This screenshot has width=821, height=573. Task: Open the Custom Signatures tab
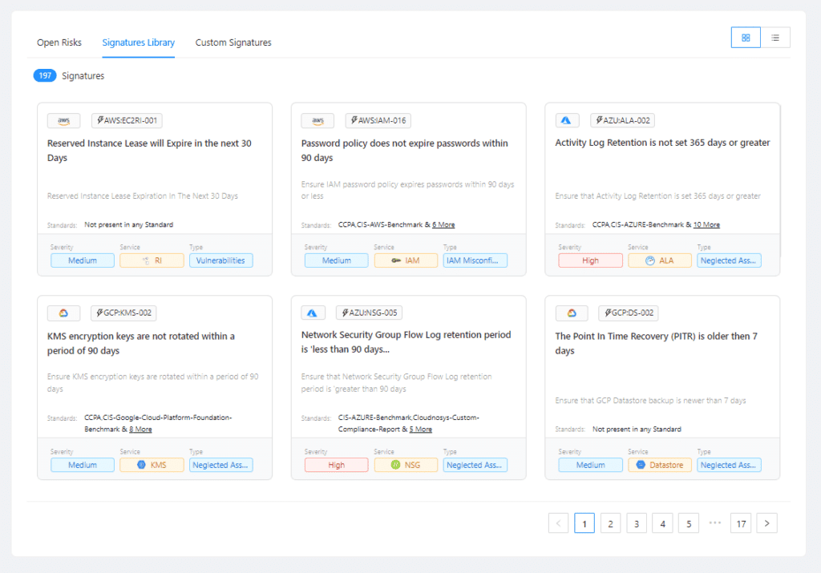[x=233, y=42]
